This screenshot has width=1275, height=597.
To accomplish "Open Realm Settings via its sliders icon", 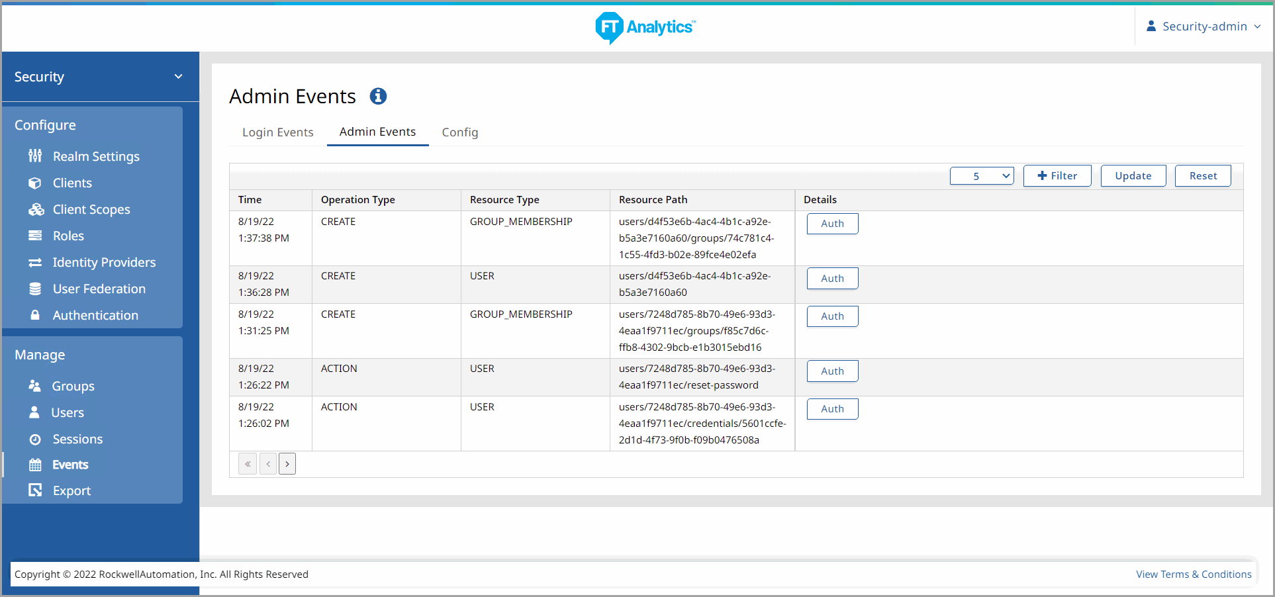I will (x=35, y=156).
